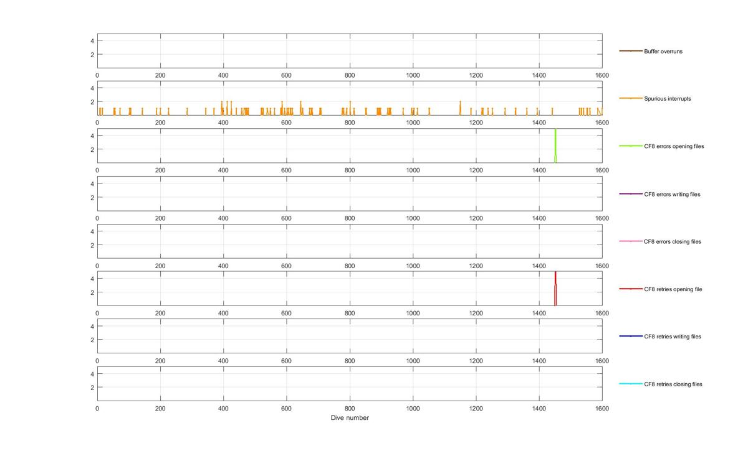The image size is (748, 451).
Task: Select the CF8 retries writing files legend text
Action: [x=673, y=337]
